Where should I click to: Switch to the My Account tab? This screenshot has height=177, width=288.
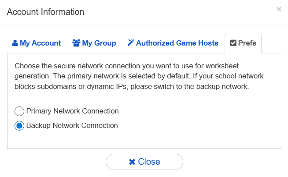(36, 43)
